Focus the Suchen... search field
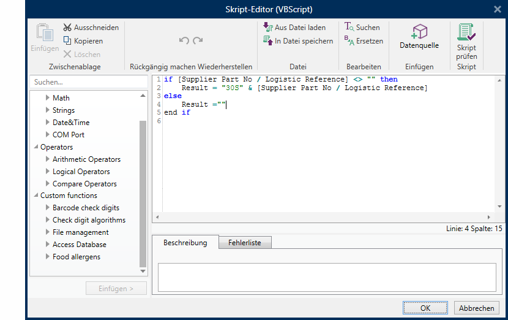This screenshot has width=508, height=320. point(89,82)
